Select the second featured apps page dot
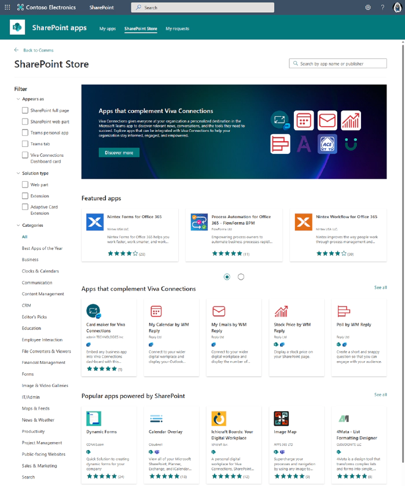The width and height of the screenshot is (405, 486). point(241,277)
